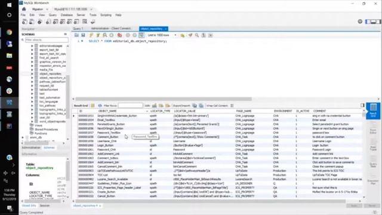Open the find magnifier icon in editor toolbar
Image resolution: width=382 pixels, height=215 pixels.
[197, 35]
